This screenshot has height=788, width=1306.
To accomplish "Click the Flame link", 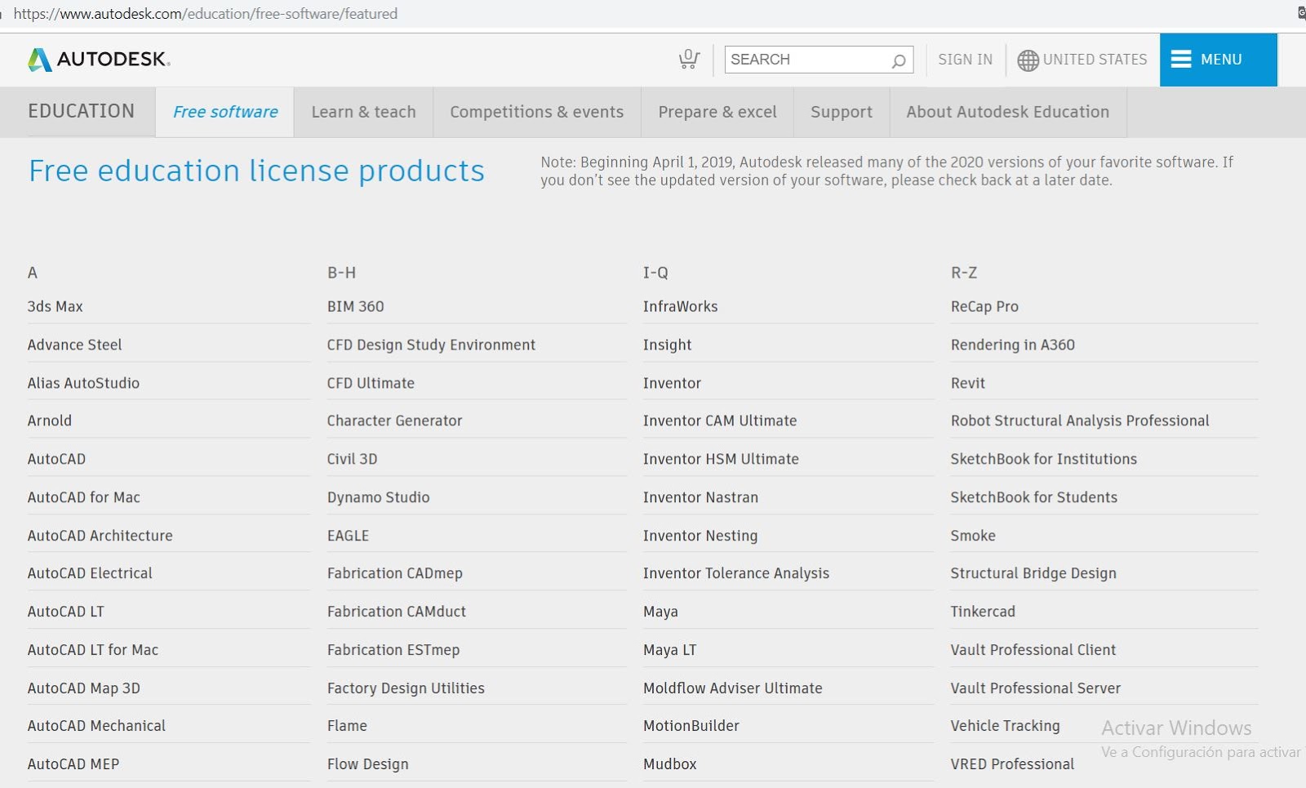I will (347, 726).
